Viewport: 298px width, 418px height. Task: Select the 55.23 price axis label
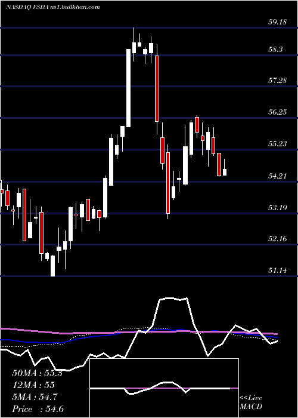pyautogui.click(x=277, y=144)
